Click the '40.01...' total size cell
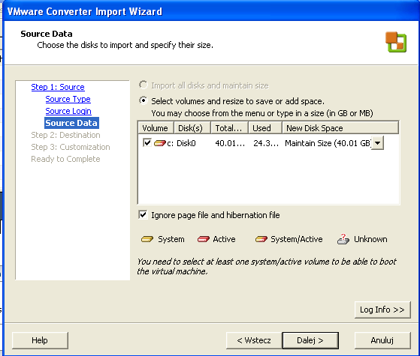420x356 pixels. point(230,143)
